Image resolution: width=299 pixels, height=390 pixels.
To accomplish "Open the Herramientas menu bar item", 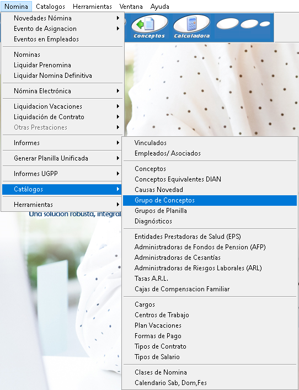I will (x=92, y=7).
